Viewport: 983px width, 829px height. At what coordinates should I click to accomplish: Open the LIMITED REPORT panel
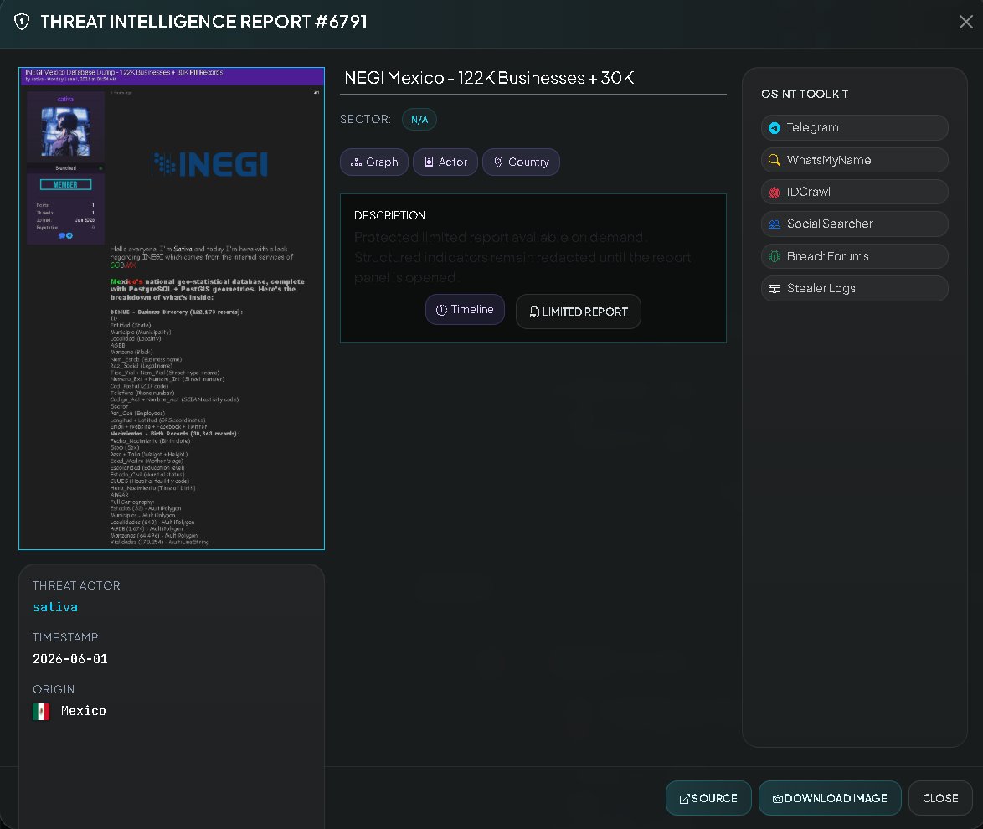point(578,312)
